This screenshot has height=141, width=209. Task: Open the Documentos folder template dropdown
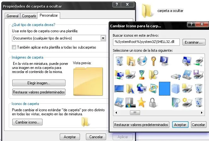pyautogui.click(x=103, y=38)
